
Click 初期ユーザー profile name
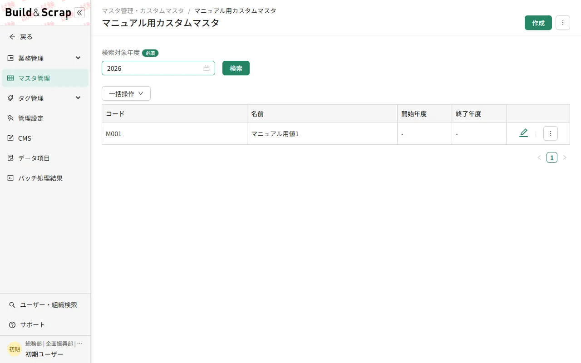click(x=44, y=354)
